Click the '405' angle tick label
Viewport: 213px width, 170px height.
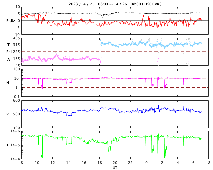coord(16,38)
